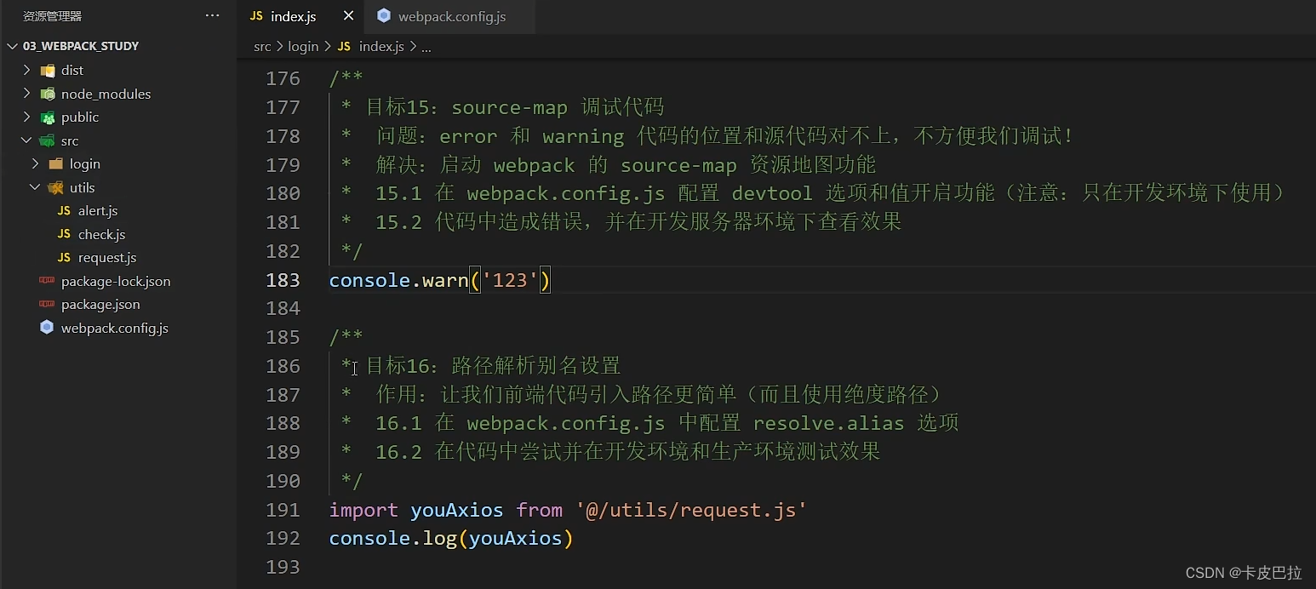Click the JS icon on index.js tab
Screen dimensions: 1316x589
256,16
